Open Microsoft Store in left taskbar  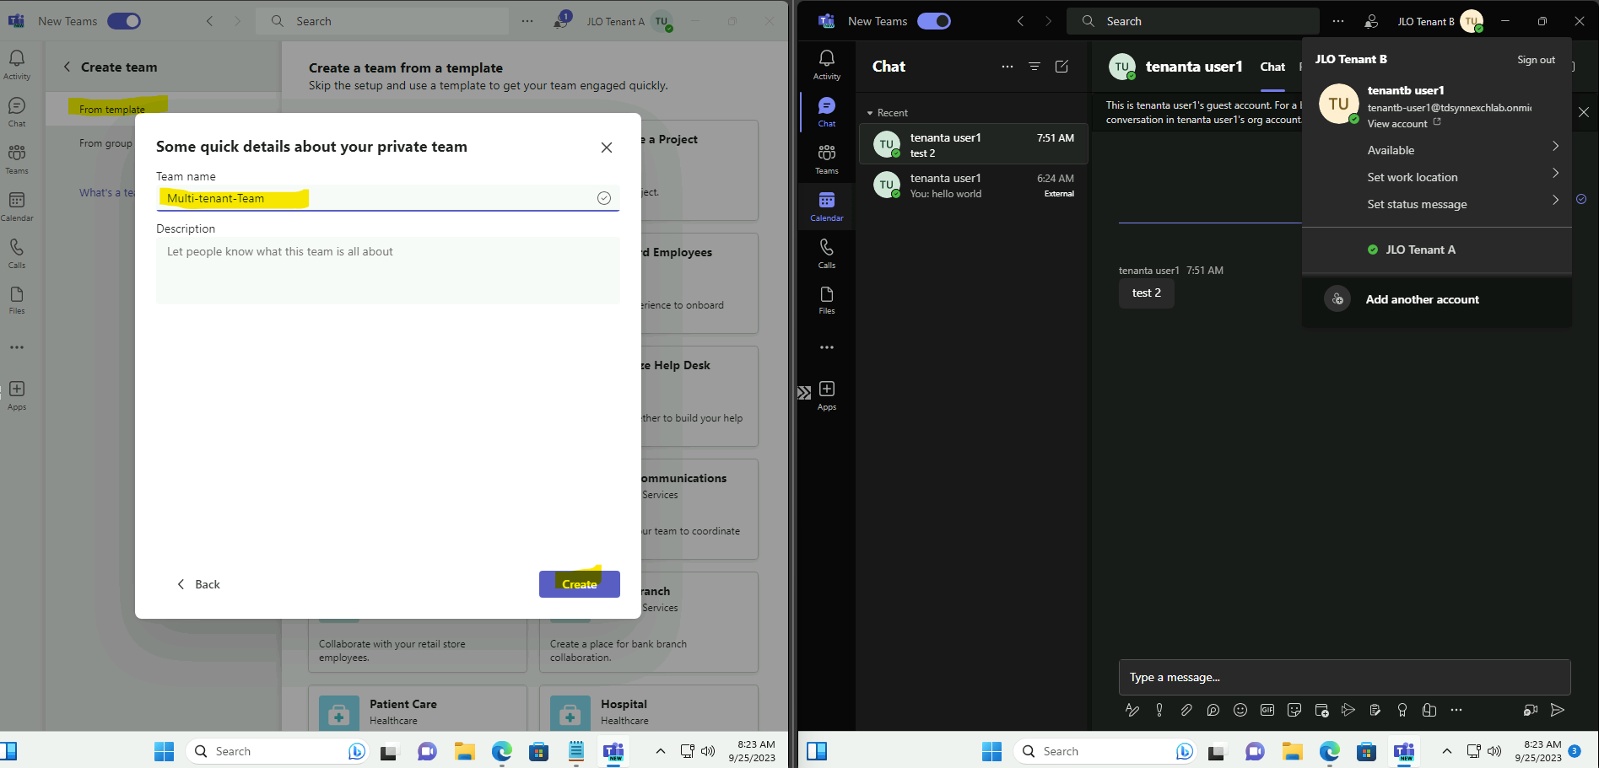point(538,751)
